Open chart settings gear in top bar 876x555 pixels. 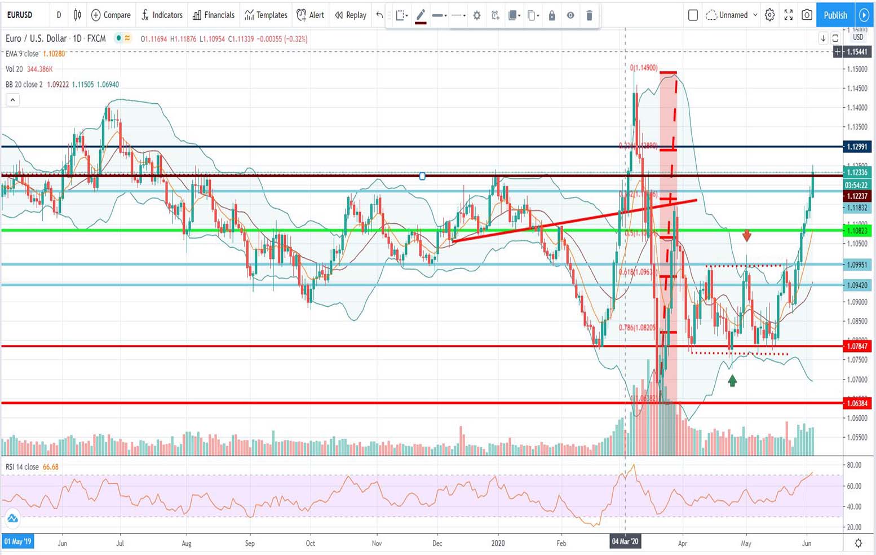coord(769,15)
